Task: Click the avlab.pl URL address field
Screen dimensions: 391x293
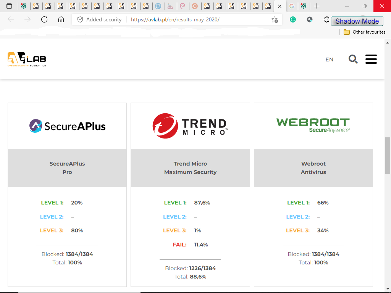Action: (x=175, y=19)
